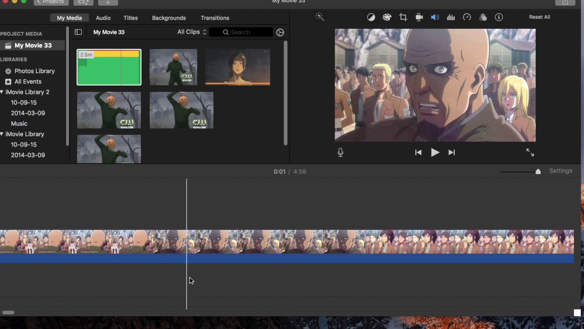This screenshot has height=329, width=584.
Task: Click the import down-arrow button
Action: (108, 2)
